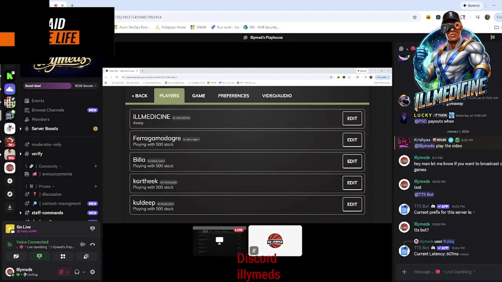The height and width of the screenshot is (282, 502).
Task: Open Download Apps icon in the server rail
Action: [x=10, y=207]
